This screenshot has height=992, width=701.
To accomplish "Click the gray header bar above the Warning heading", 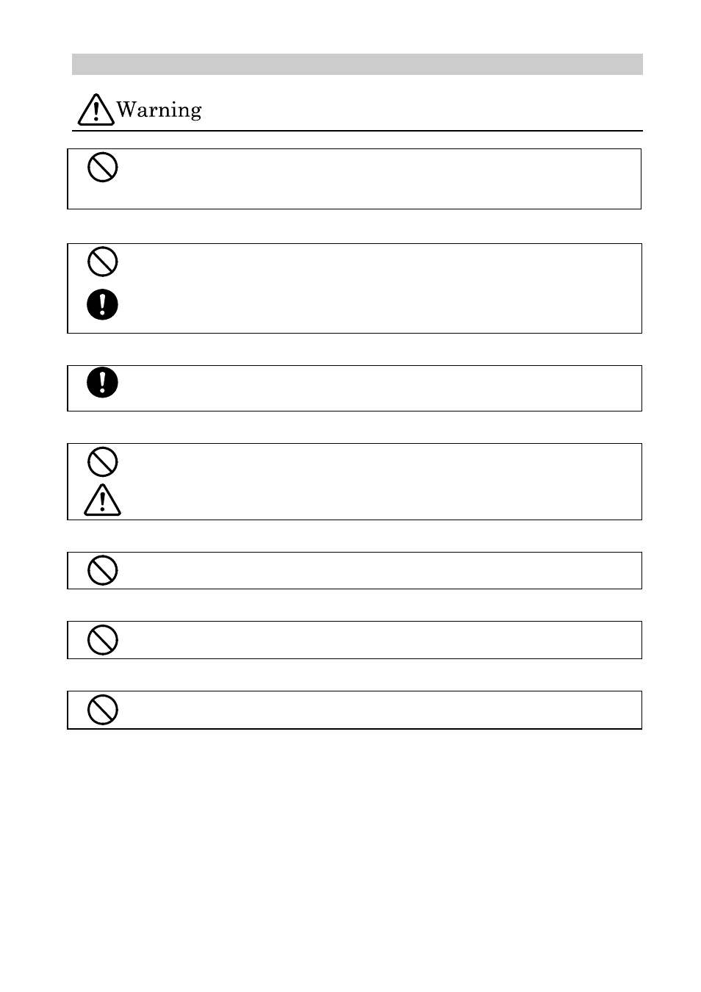I will tap(357, 64).
